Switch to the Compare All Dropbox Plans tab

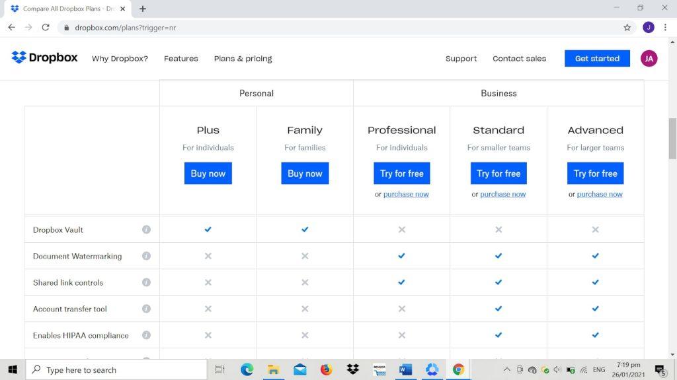(68, 9)
